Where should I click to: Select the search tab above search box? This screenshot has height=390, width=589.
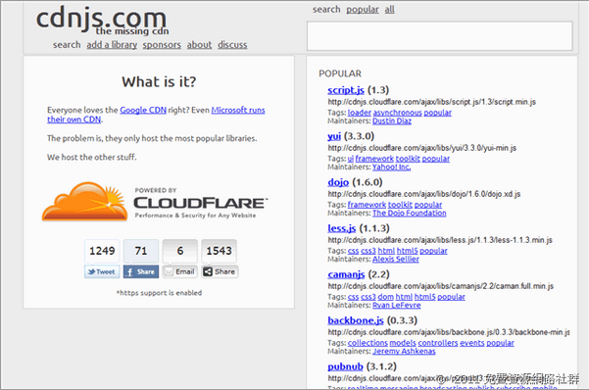pos(326,10)
